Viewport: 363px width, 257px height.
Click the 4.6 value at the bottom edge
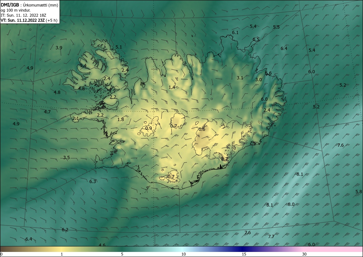102,245
